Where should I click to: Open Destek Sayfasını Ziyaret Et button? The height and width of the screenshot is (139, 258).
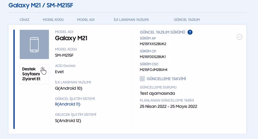[34, 74]
